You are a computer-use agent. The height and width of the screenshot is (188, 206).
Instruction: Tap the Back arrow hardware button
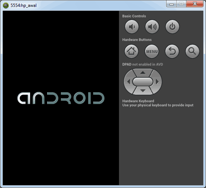click(172, 51)
